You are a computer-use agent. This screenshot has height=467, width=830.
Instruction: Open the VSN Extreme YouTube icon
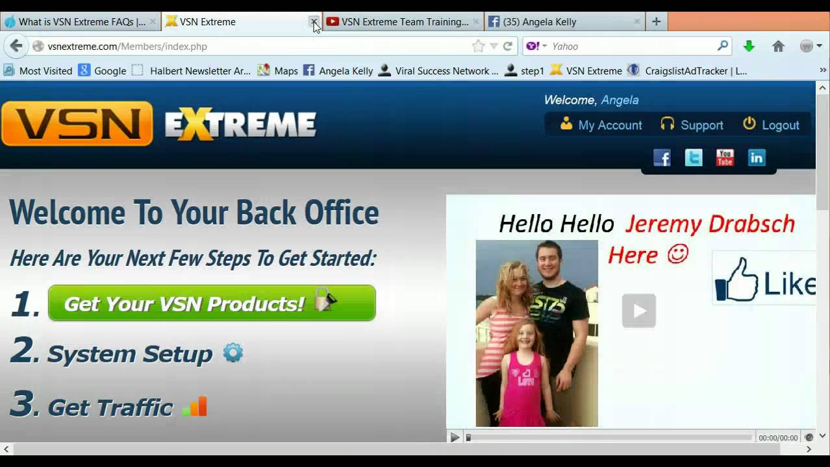pos(725,158)
